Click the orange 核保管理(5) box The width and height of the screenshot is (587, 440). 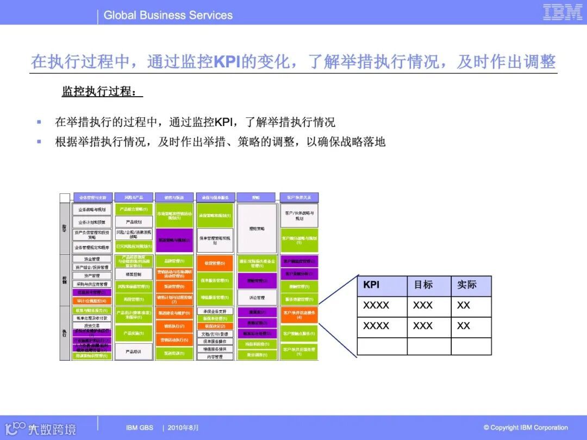tap(215, 263)
